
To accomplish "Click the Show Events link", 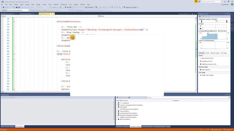I will (x=207, y=58).
